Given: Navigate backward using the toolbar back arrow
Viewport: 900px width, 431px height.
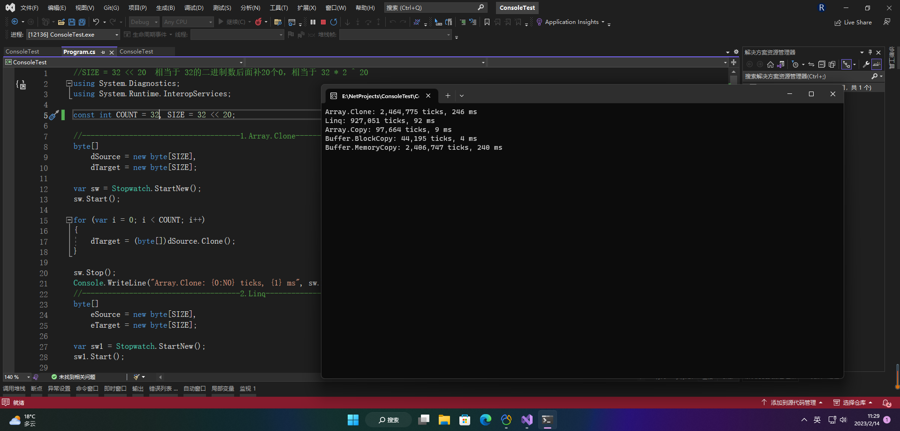Looking at the screenshot, I should coord(15,22).
